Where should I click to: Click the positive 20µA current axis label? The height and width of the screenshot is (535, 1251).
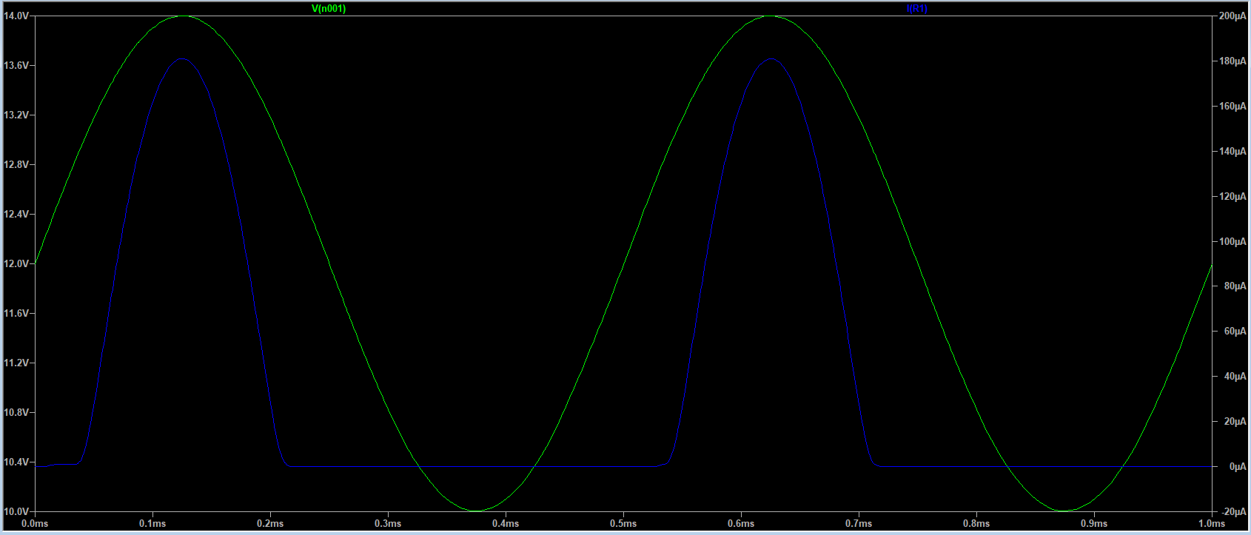click(1235, 422)
